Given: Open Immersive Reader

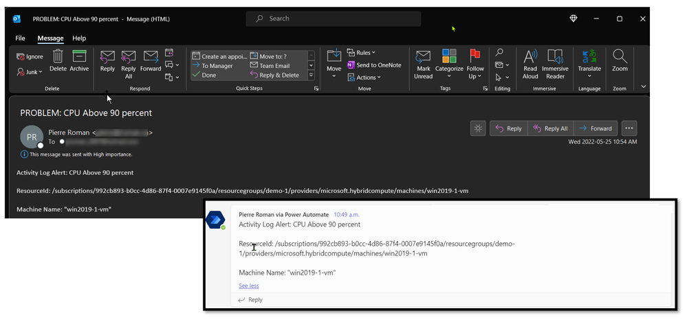Looking at the screenshot, I should click(555, 65).
